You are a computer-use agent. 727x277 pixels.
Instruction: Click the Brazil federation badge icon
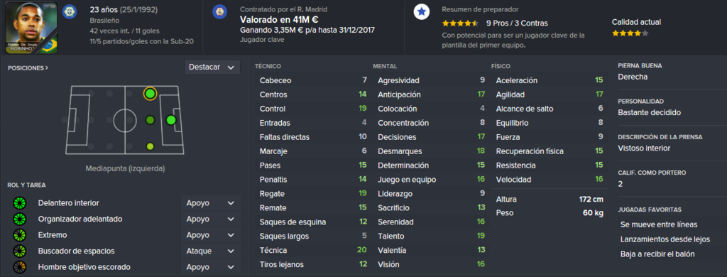(x=70, y=11)
